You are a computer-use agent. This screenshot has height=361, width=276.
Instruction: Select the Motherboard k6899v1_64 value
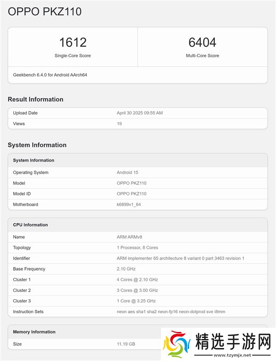coord(129,204)
